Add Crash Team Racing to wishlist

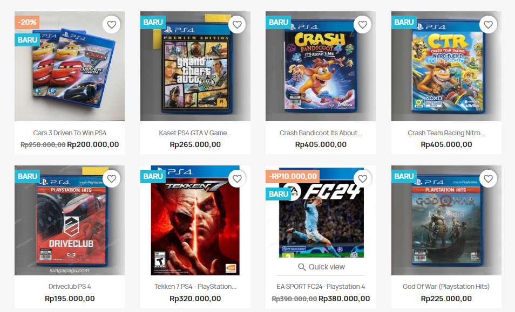tap(489, 25)
